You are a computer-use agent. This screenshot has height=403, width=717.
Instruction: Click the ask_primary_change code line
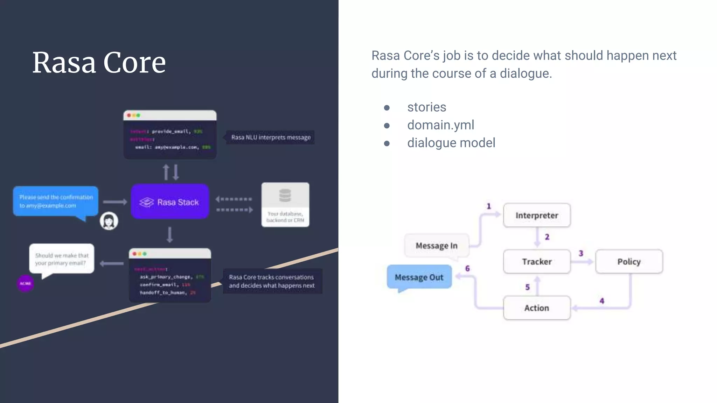coord(172,277)
